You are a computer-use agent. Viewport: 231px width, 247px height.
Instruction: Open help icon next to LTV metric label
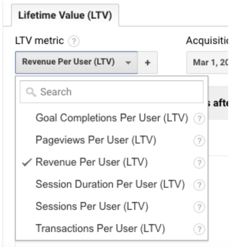(74, 41)
